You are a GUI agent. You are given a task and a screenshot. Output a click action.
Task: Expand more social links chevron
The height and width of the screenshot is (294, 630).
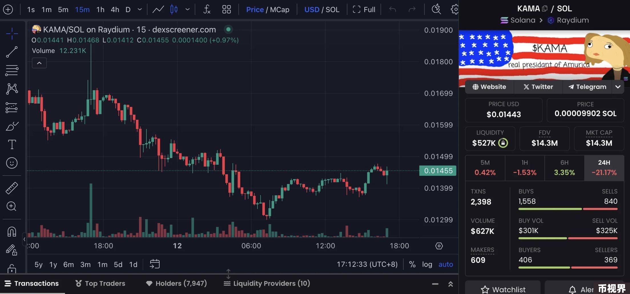[618, 87]
